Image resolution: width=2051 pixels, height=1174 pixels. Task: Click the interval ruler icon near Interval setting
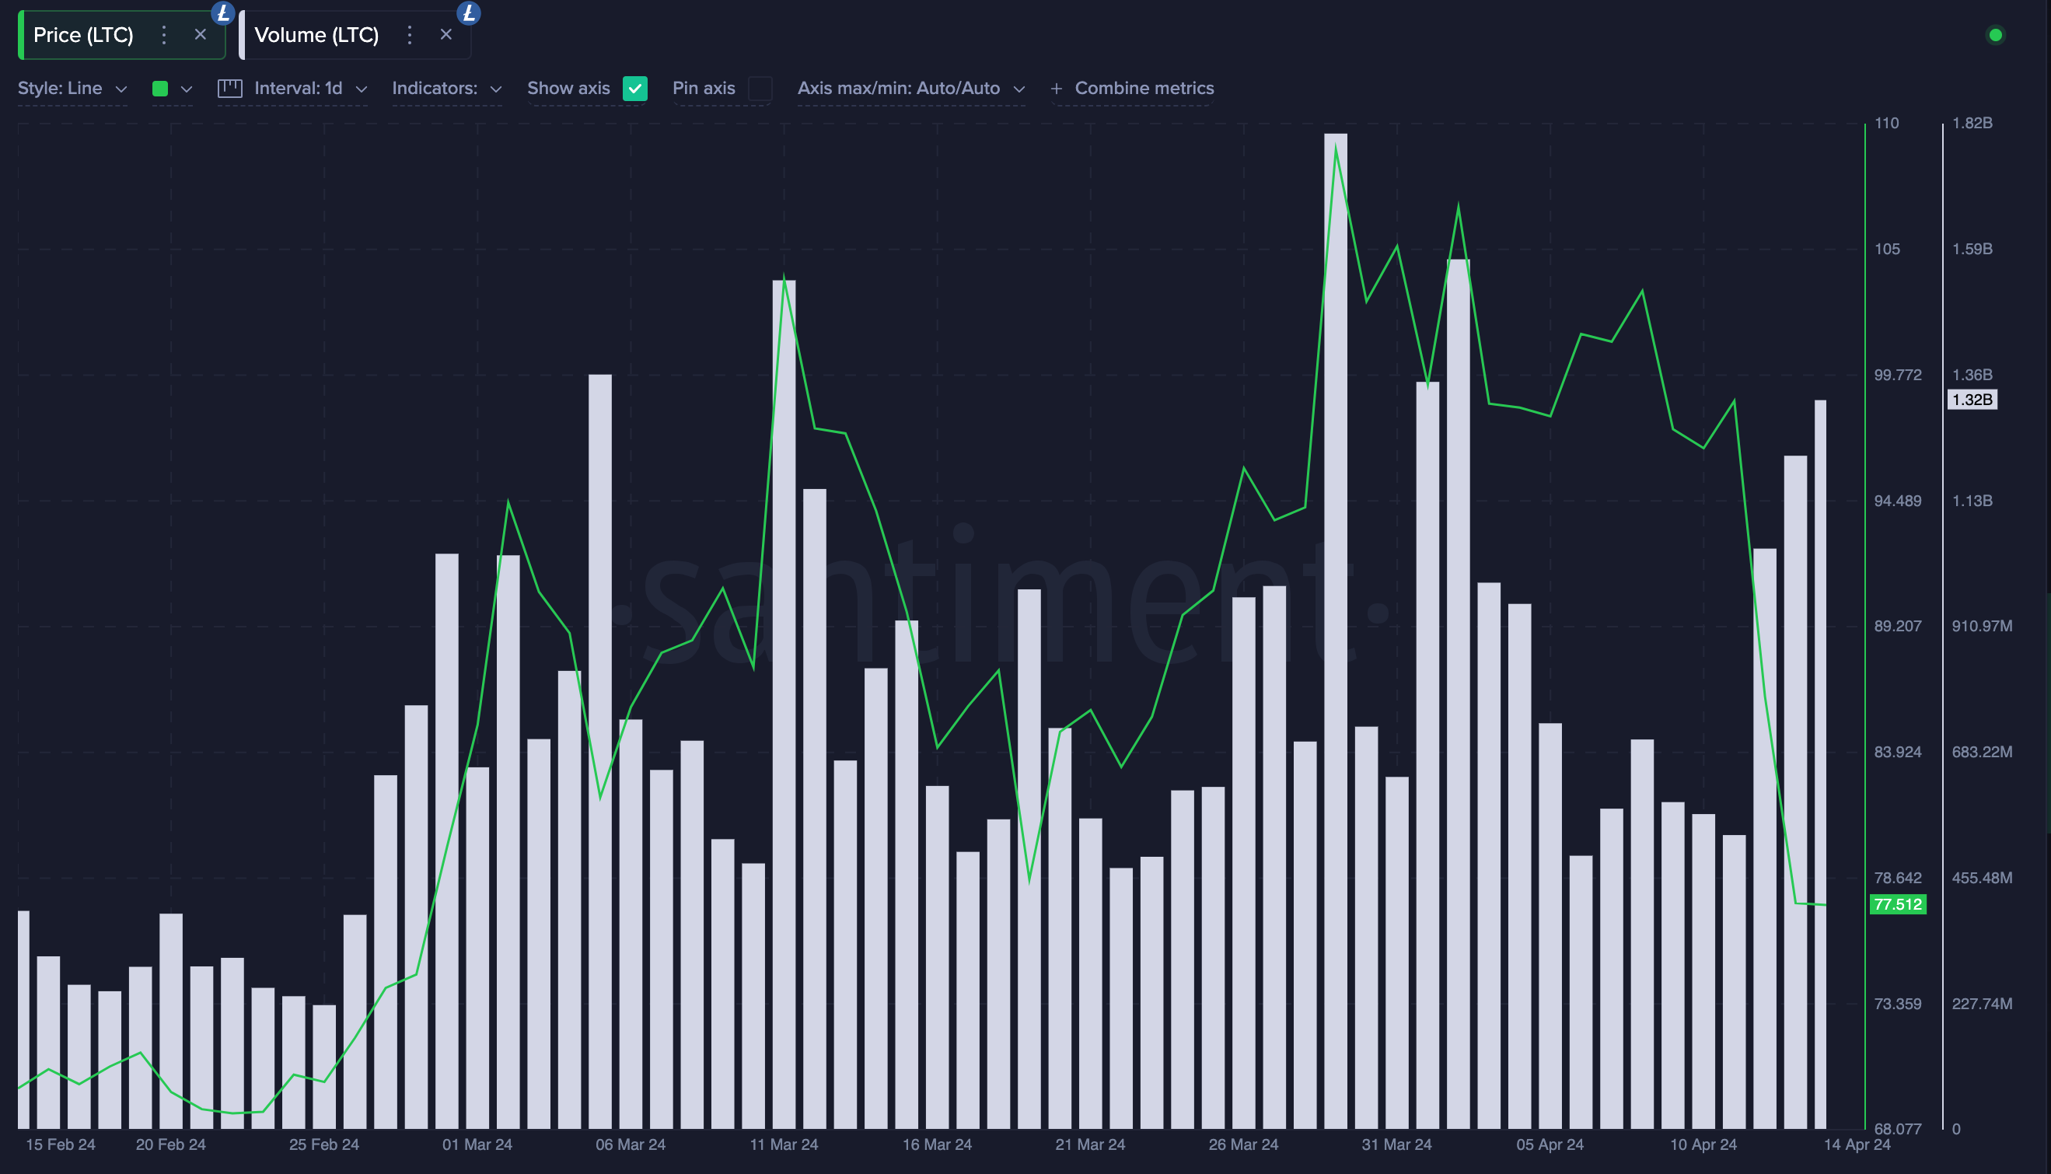pyautogui.click(x=230, y=89)
